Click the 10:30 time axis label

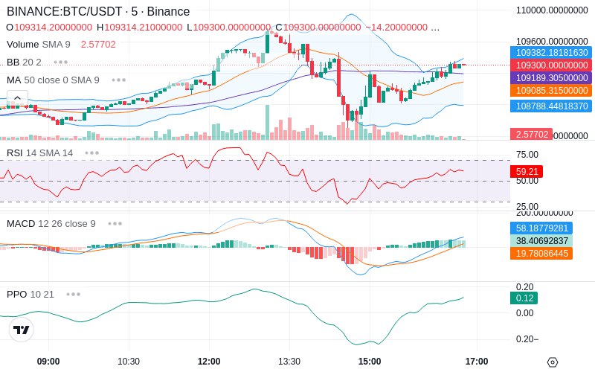pos(129,362)
